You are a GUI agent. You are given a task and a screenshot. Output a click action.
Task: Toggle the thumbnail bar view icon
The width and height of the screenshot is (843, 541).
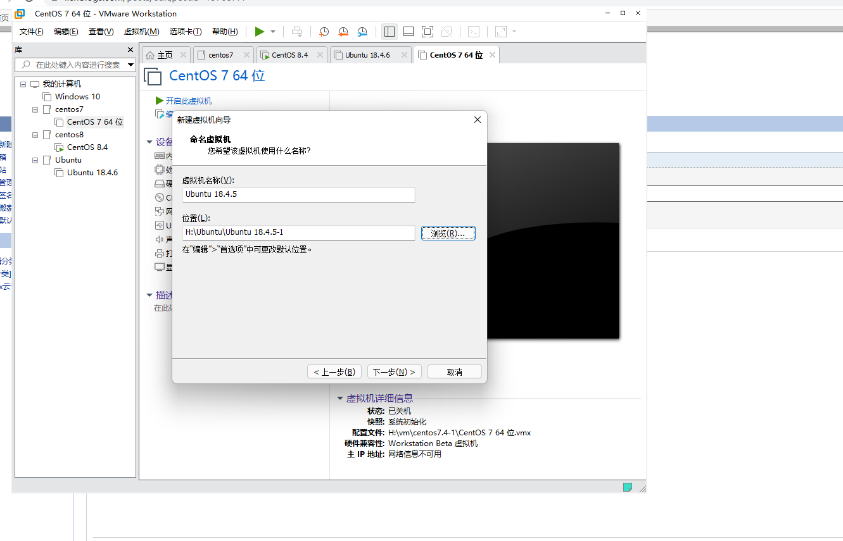pyautogui.click(x=409, y=32)
